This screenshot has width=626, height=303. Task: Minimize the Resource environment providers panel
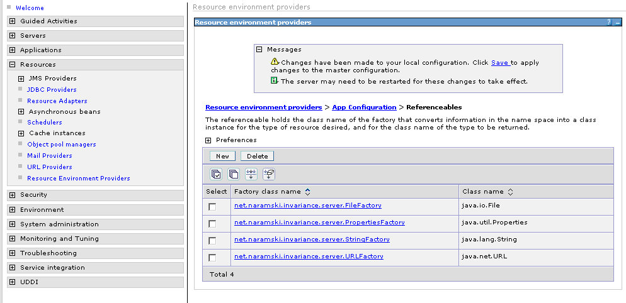coord(618,22)
